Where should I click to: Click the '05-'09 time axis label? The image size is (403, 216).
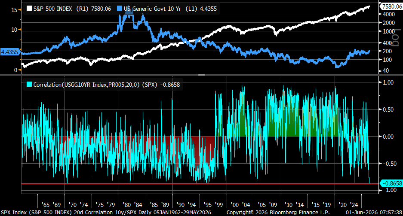pyautogui.click(x=267, y=205)
